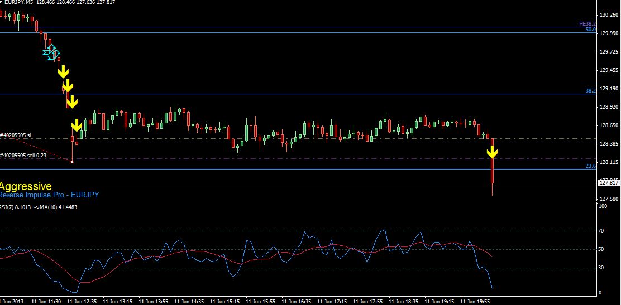The width and height of the screenshot is (621, 305).
Task: Click the 11 Jun 18:35 time label
Action: click(x=404, y=302)
